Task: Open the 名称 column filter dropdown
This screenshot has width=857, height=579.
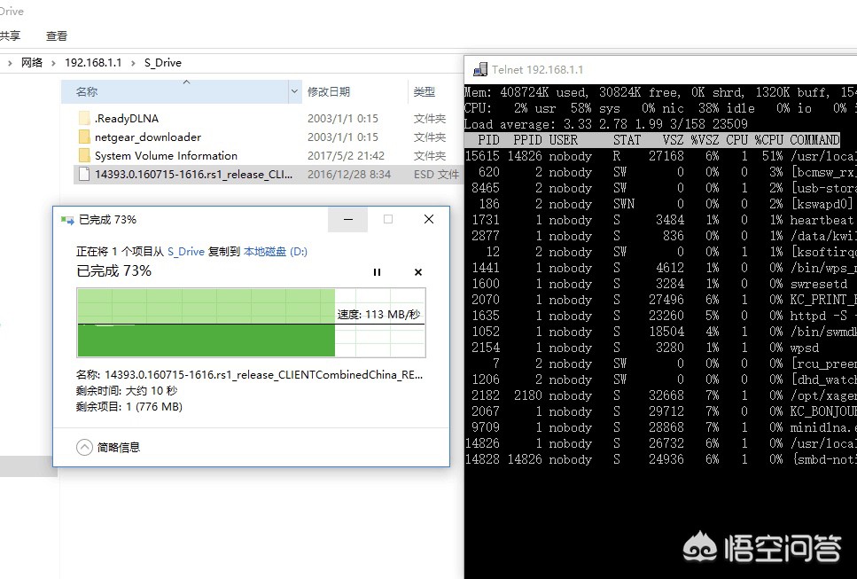Action: [294, 92]
